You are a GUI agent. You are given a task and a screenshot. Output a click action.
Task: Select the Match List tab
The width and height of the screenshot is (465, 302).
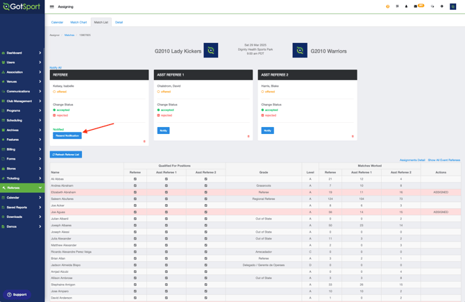click(101, 22)
